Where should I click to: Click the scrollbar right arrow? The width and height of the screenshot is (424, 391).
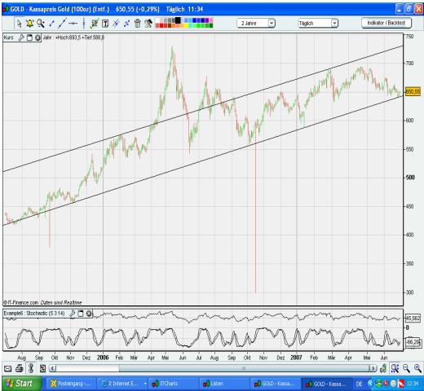pyautogui.click(x=373, y=368)
